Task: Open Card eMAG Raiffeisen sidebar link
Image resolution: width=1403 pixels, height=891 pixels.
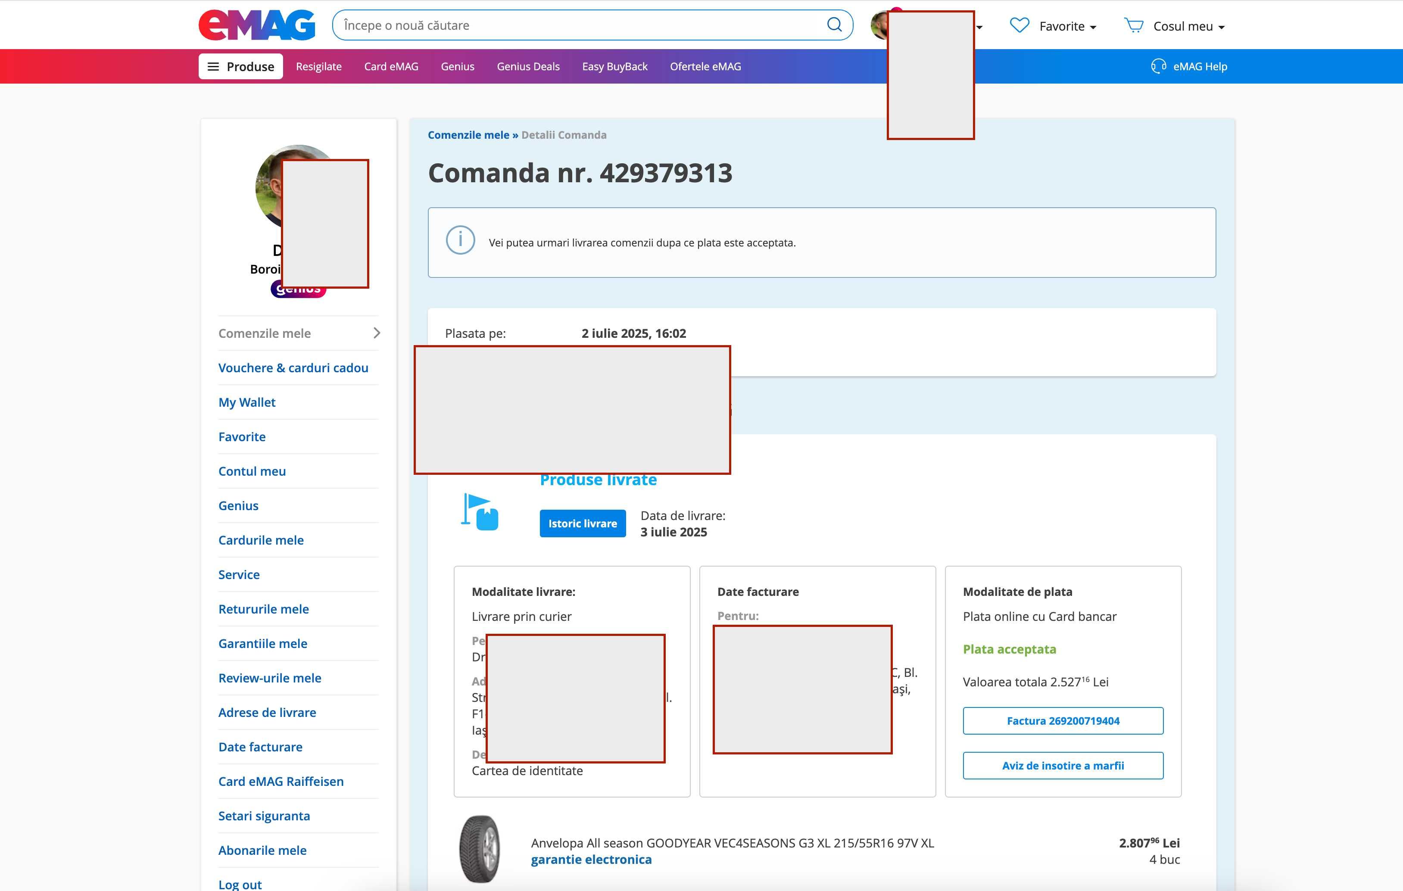Action: [x=281, y=782]
